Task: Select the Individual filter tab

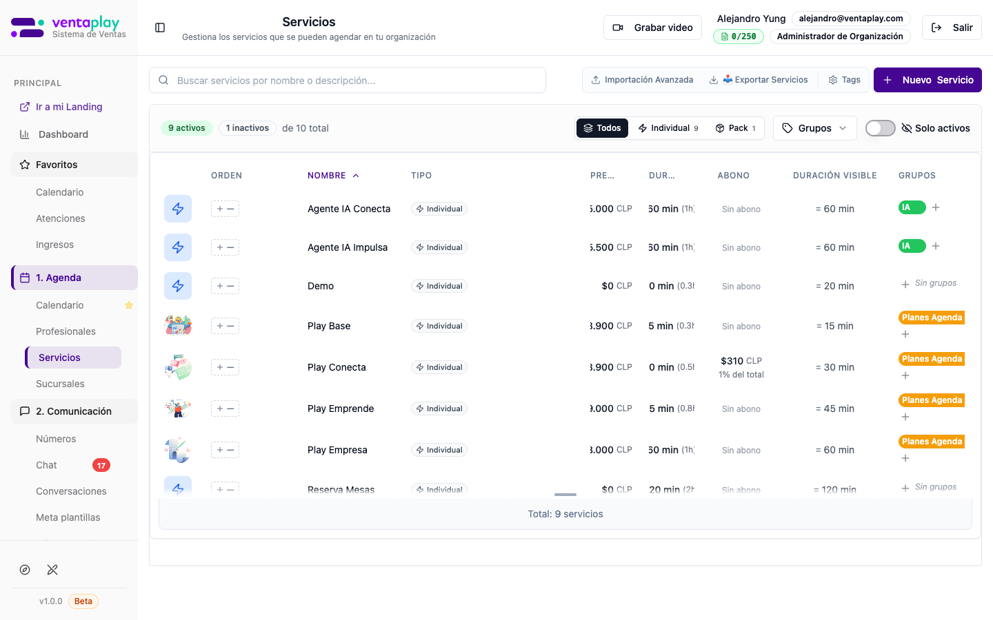Action: 668,128
